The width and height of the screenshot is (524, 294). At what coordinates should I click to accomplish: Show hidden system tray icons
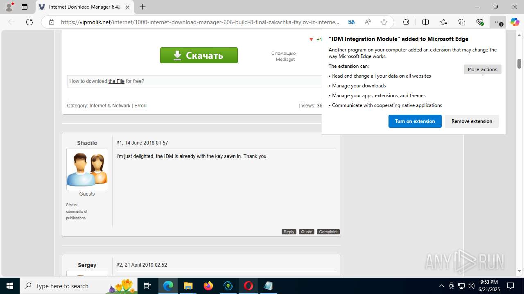(441, 286)
